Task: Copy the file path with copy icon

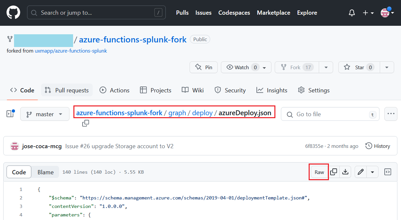Action: (x=85, y=123)
